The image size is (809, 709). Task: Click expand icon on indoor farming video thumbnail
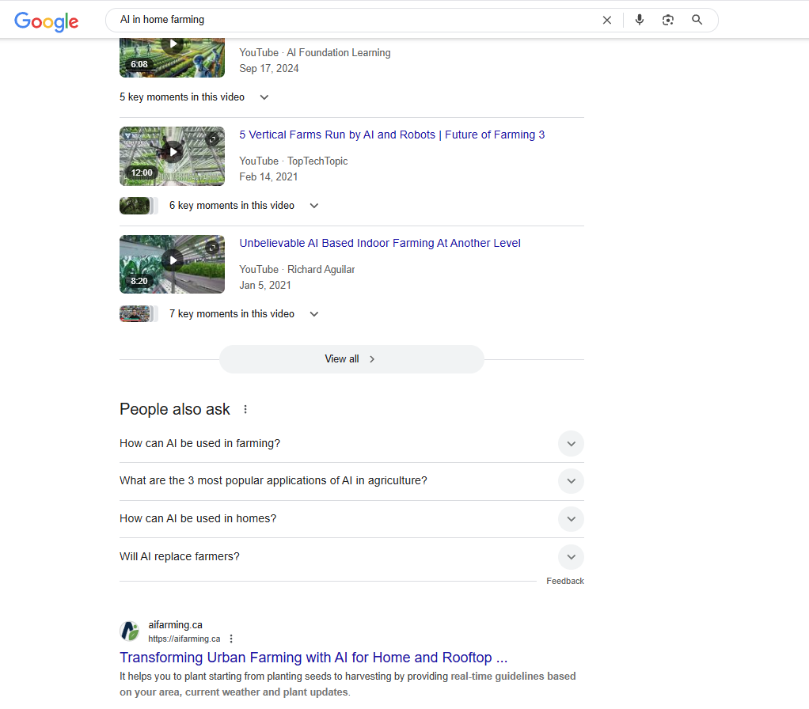(213, 248)
